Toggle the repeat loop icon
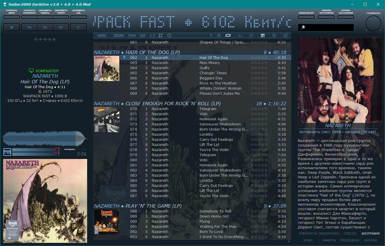Viewport: 385px width, 246px height. [228, 36]
